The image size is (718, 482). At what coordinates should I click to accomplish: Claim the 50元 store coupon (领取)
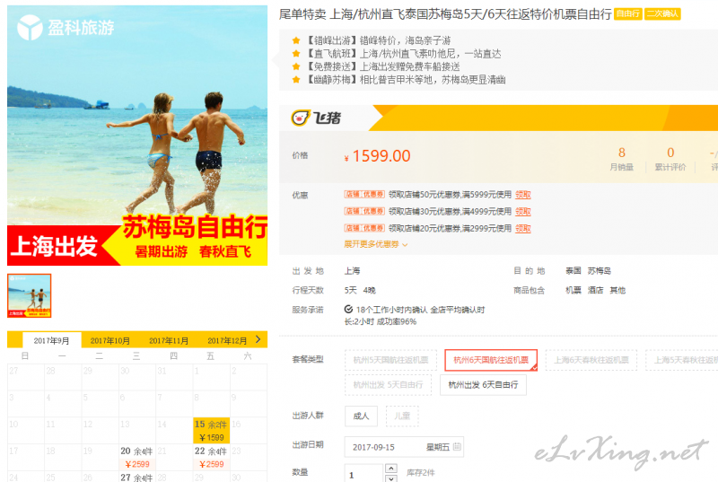(x=523, y=195)
